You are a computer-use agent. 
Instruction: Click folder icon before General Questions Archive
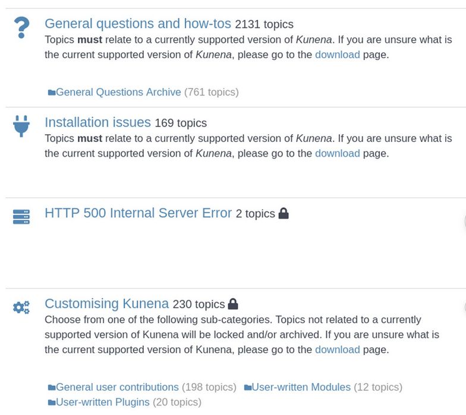click(52, 93)
